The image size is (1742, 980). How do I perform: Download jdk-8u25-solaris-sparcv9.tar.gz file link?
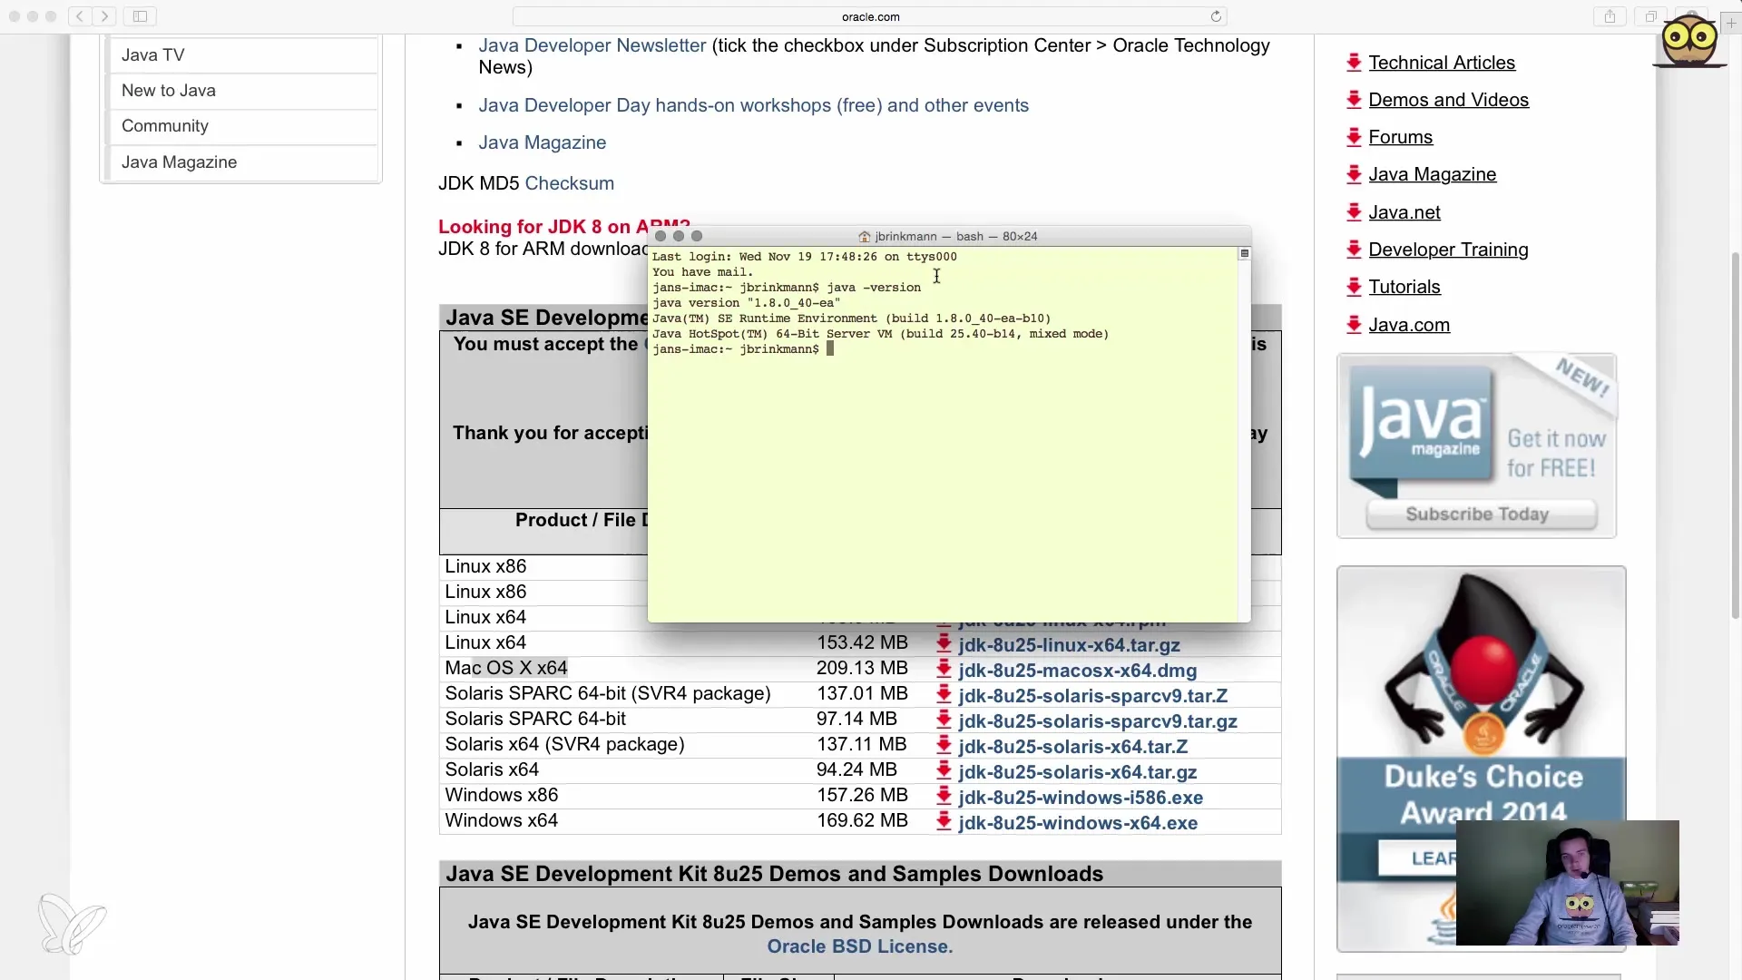1098,721
